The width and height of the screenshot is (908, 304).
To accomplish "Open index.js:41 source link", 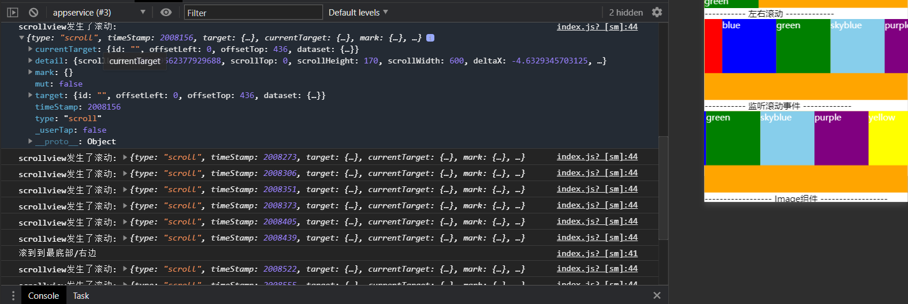I will 597,253.
